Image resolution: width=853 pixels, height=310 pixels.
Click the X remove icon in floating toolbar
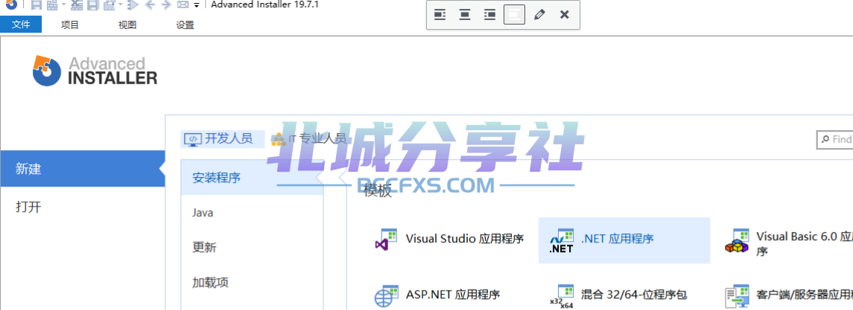coord(564,15)
